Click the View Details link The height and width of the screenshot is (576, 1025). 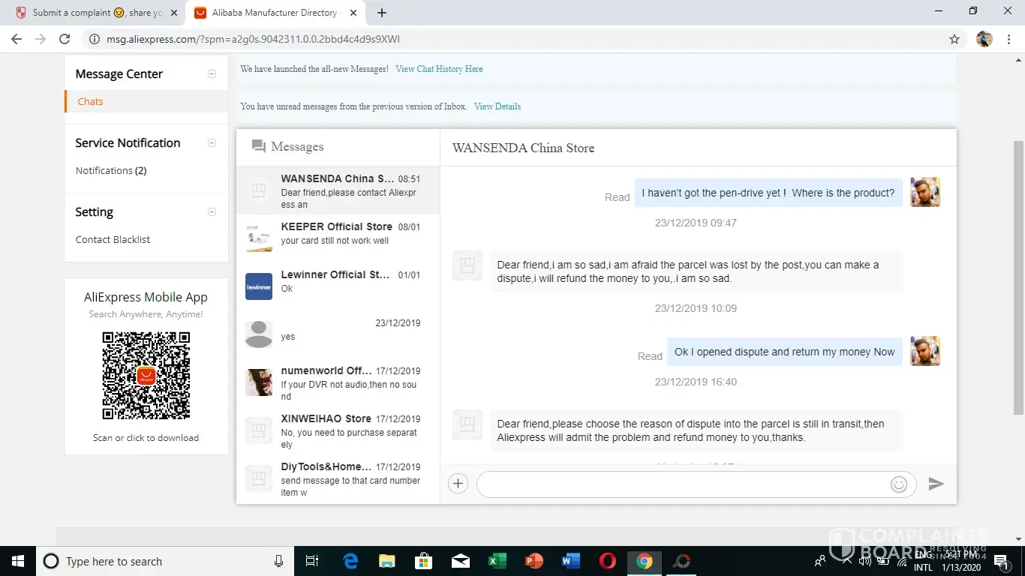(497, 106)
